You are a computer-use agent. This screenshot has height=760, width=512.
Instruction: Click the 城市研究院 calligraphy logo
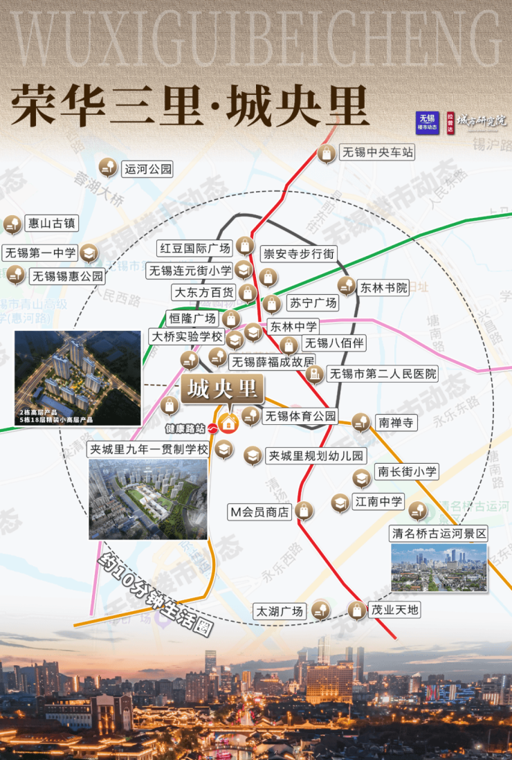click(482, 120)
